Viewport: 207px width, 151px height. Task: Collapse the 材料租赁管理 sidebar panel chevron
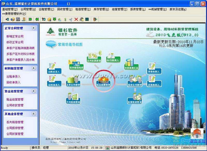coord(34,68)
